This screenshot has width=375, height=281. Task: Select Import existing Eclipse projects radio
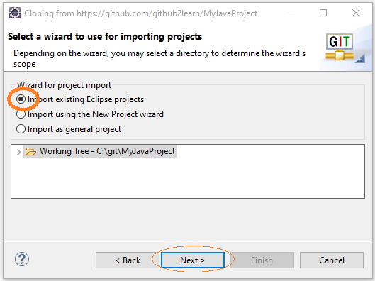click(x=21, y=99)
